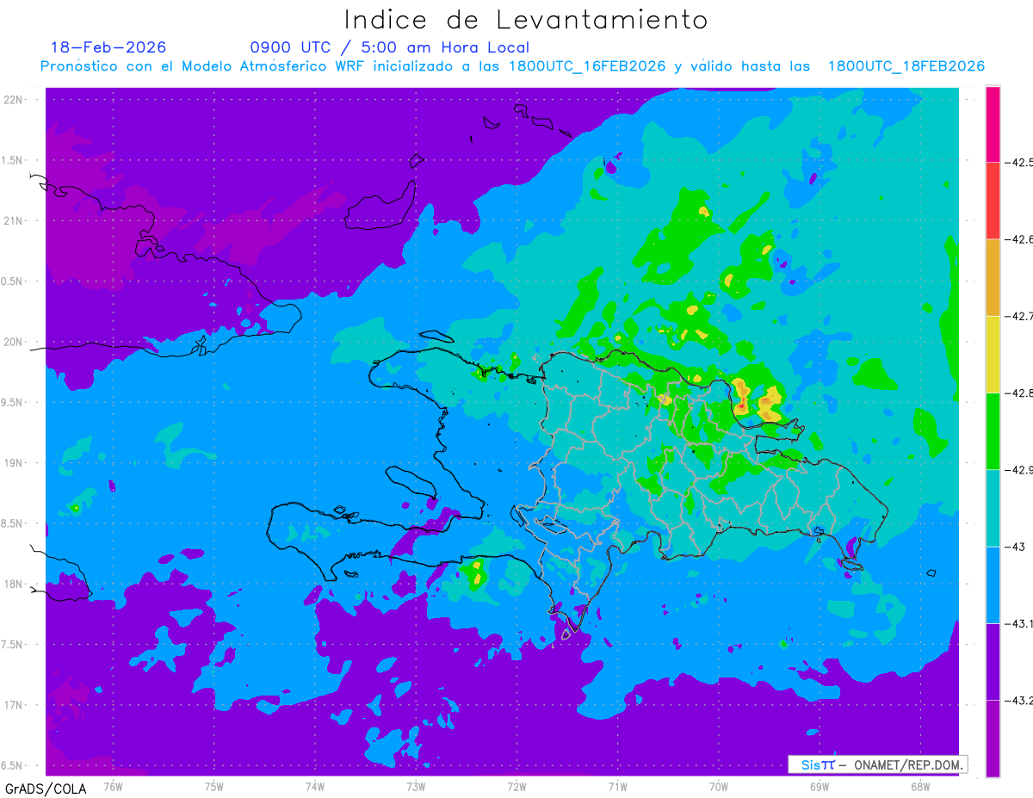Select the date text "18-Feb-2026"
Screen dimensions: 1033x798
108,47
